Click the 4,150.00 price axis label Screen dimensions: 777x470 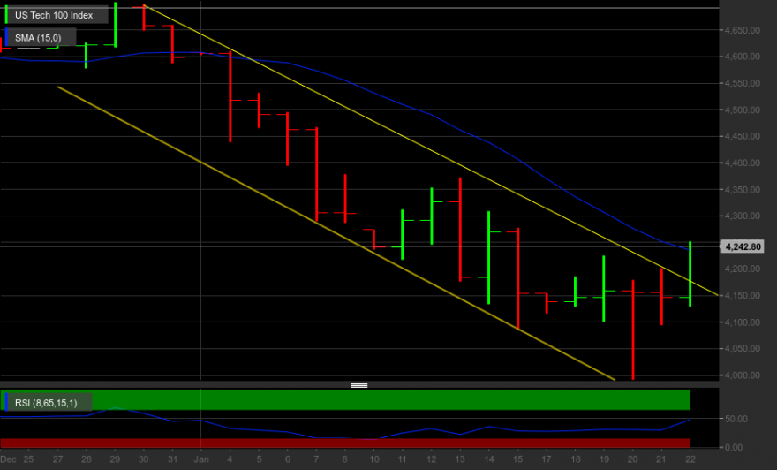click(742, 295)
